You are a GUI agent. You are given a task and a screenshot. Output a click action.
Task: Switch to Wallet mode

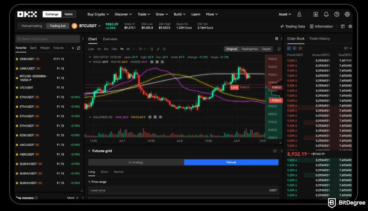(69, 14)
